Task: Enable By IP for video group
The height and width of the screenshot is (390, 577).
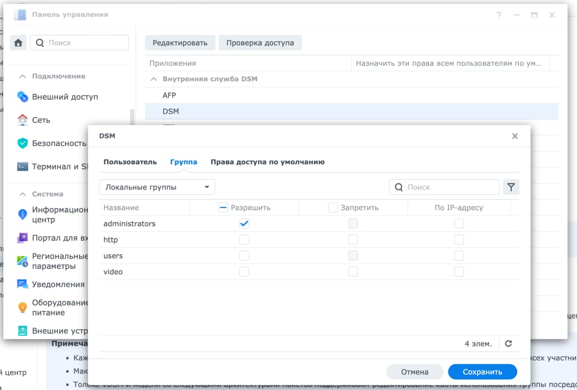Action: 459,272
